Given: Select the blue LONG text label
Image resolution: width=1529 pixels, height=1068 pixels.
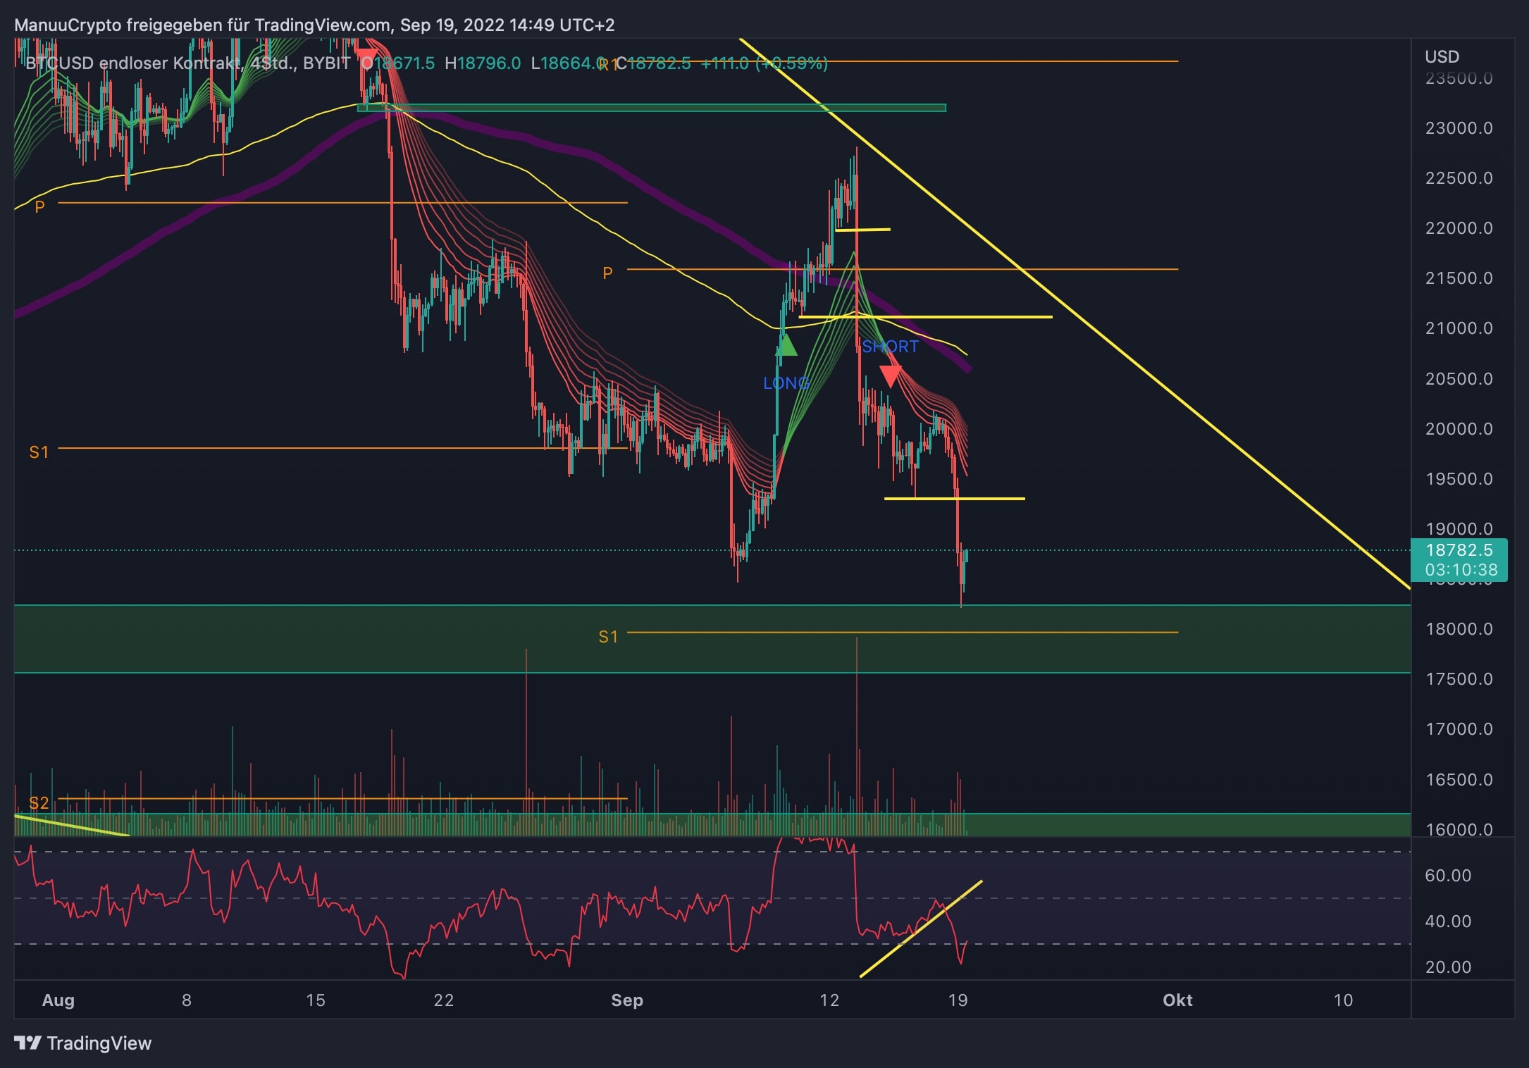Looking at the screenshot, I should point(786,383).
